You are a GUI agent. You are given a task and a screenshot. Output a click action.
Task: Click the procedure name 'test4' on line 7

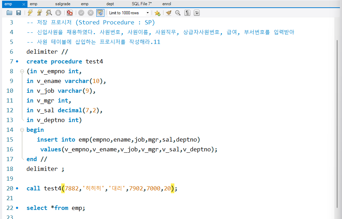tap(94, 62)
